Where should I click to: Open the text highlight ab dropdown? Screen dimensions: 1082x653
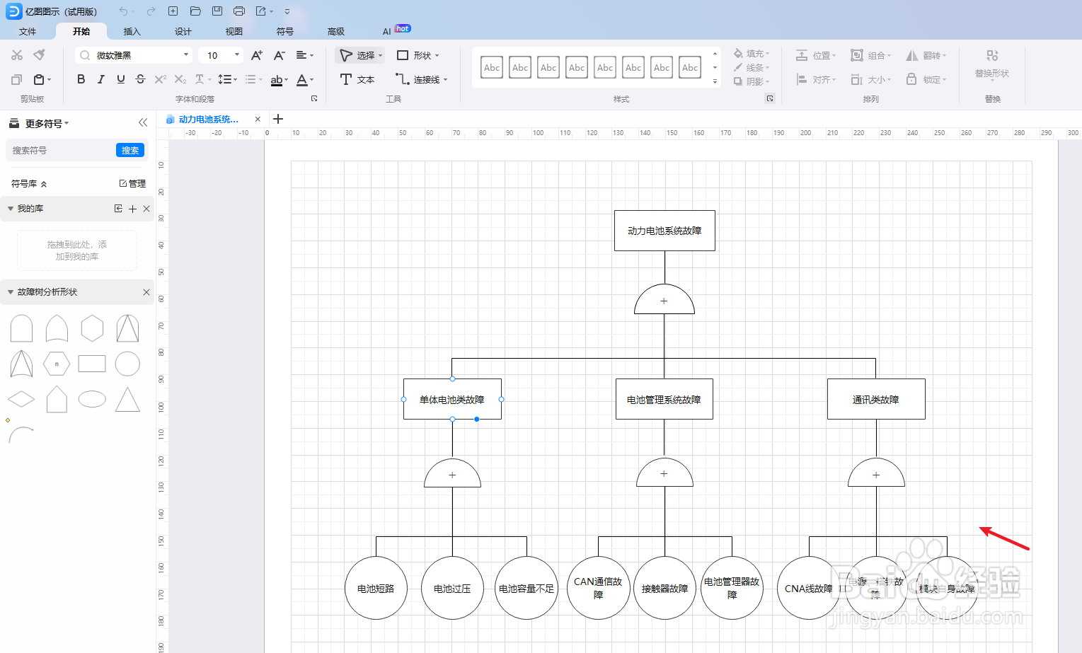(280, 80)
